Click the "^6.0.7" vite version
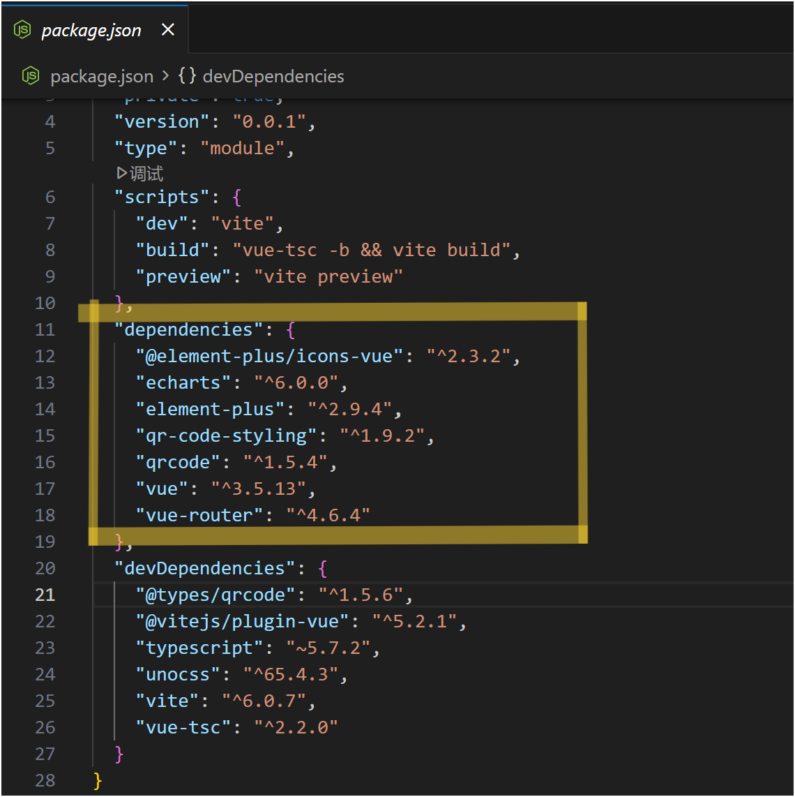795x797 pixels. (264, 701)
